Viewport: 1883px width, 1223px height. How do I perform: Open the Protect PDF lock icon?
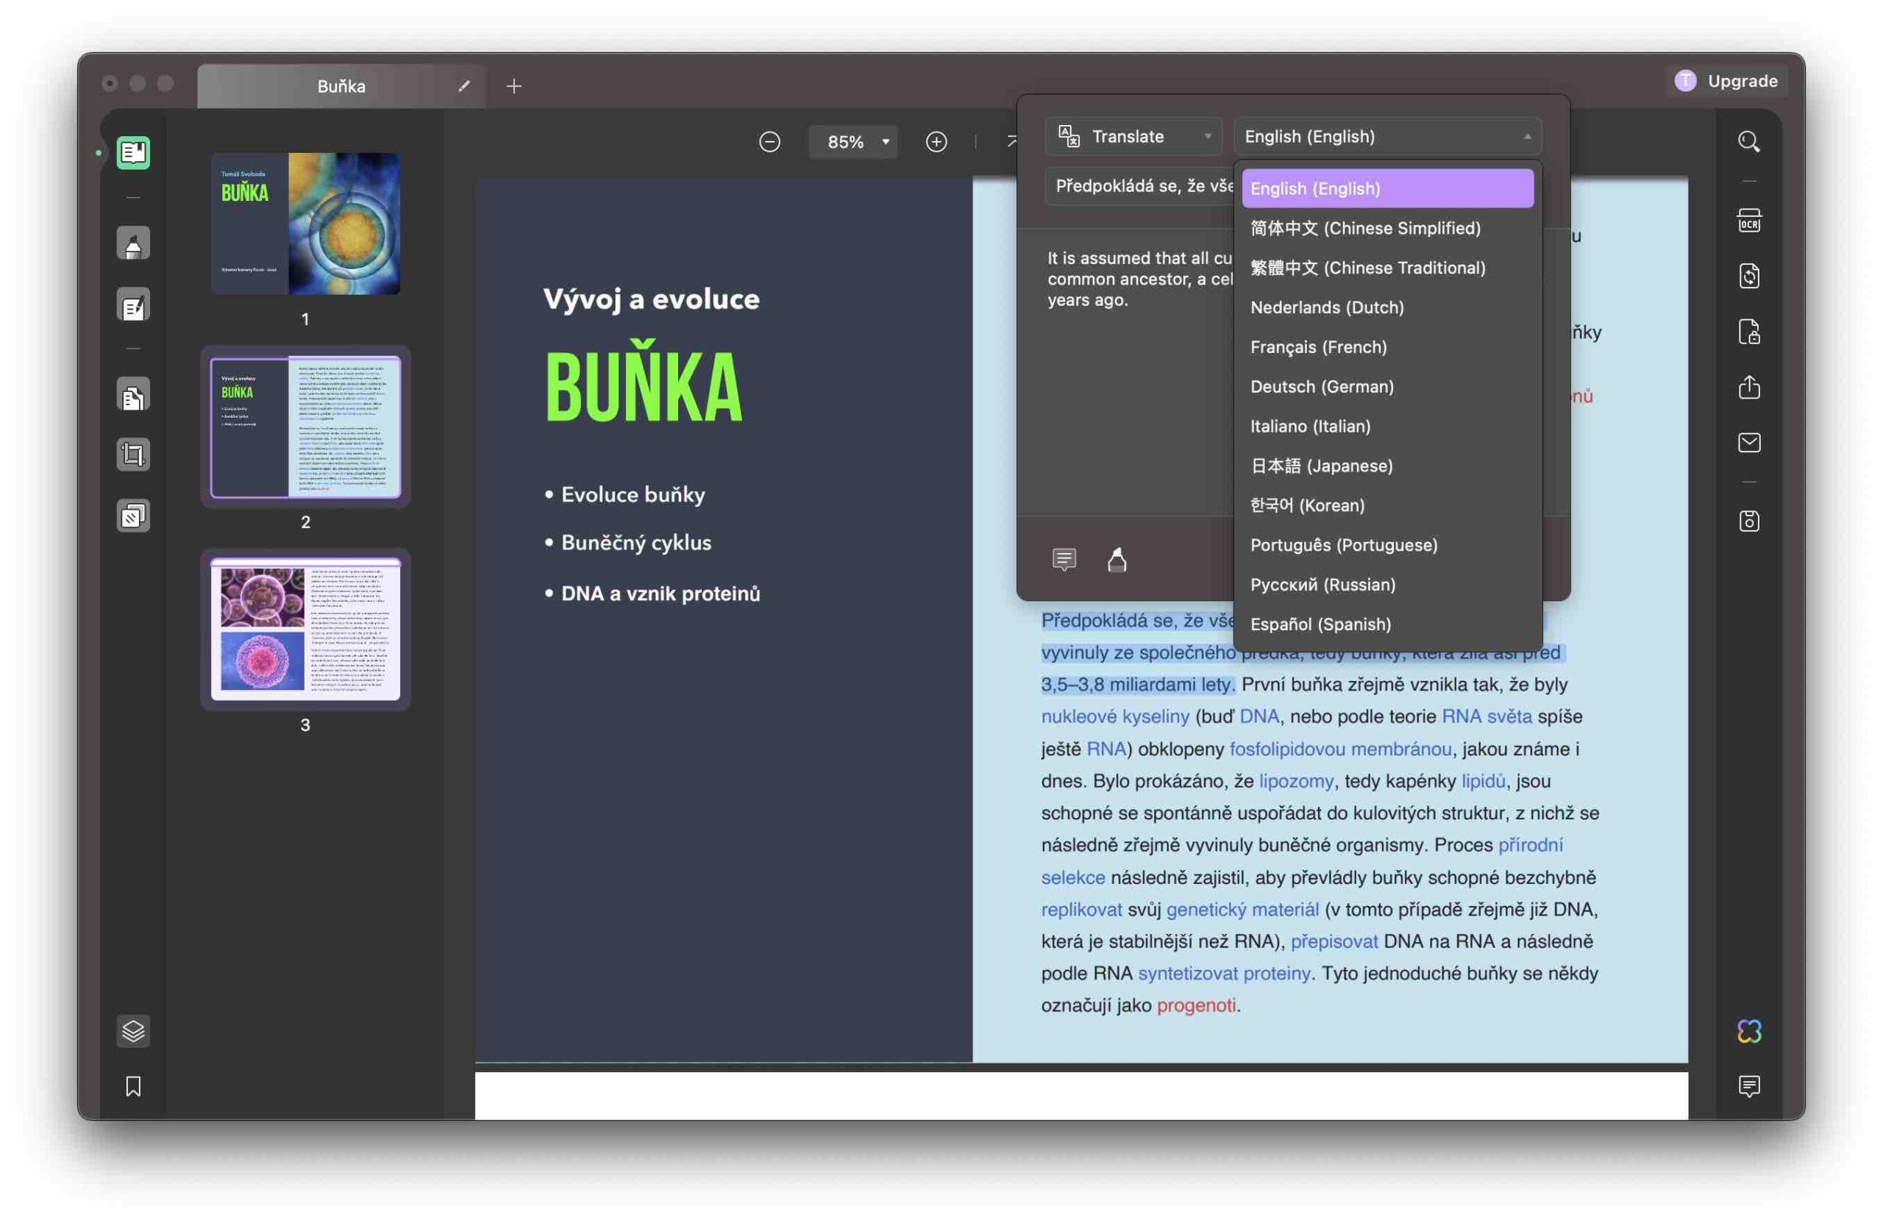click(x=1748, y=332)
